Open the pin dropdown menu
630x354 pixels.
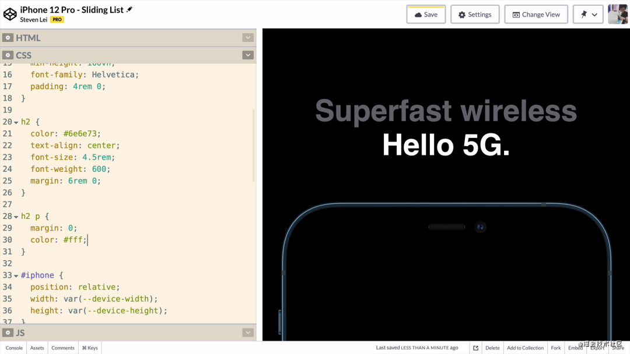tap(588, 15)
